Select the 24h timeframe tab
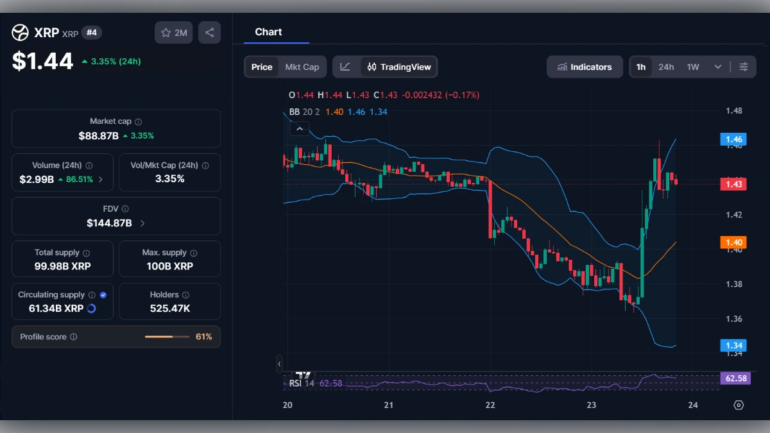The height and width of the screenshot is (433, 770). click(666, 66)
